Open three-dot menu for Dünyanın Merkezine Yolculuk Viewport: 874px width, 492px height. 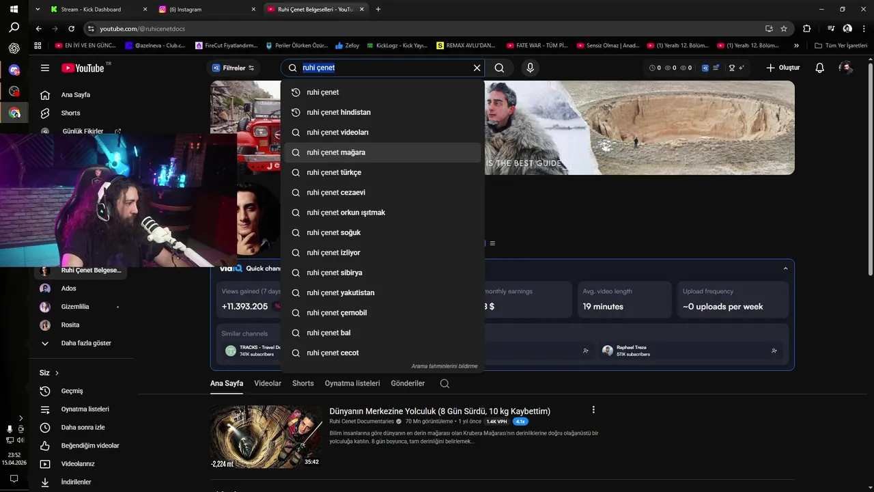pyautogui.click(x=593, y=410)
